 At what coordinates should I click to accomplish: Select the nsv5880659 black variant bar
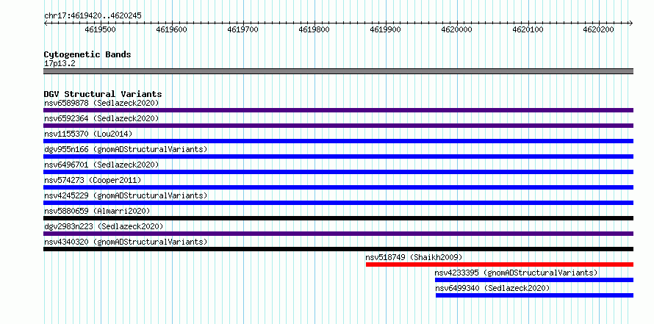338,218
